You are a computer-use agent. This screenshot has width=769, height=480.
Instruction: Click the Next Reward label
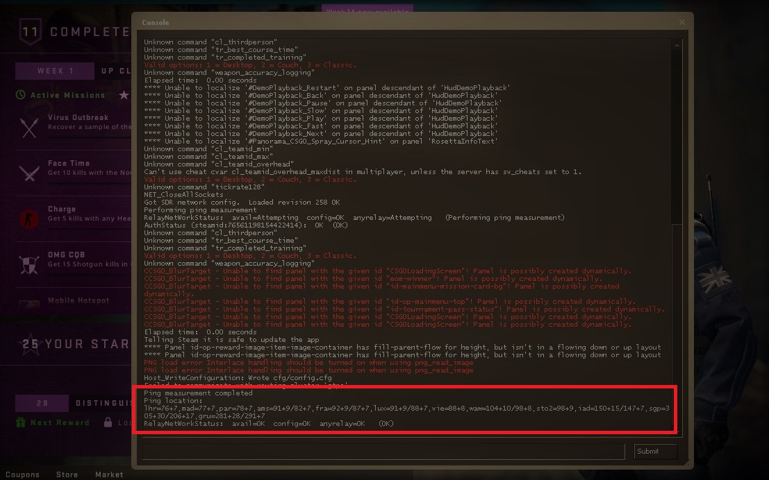coord(60,422)
